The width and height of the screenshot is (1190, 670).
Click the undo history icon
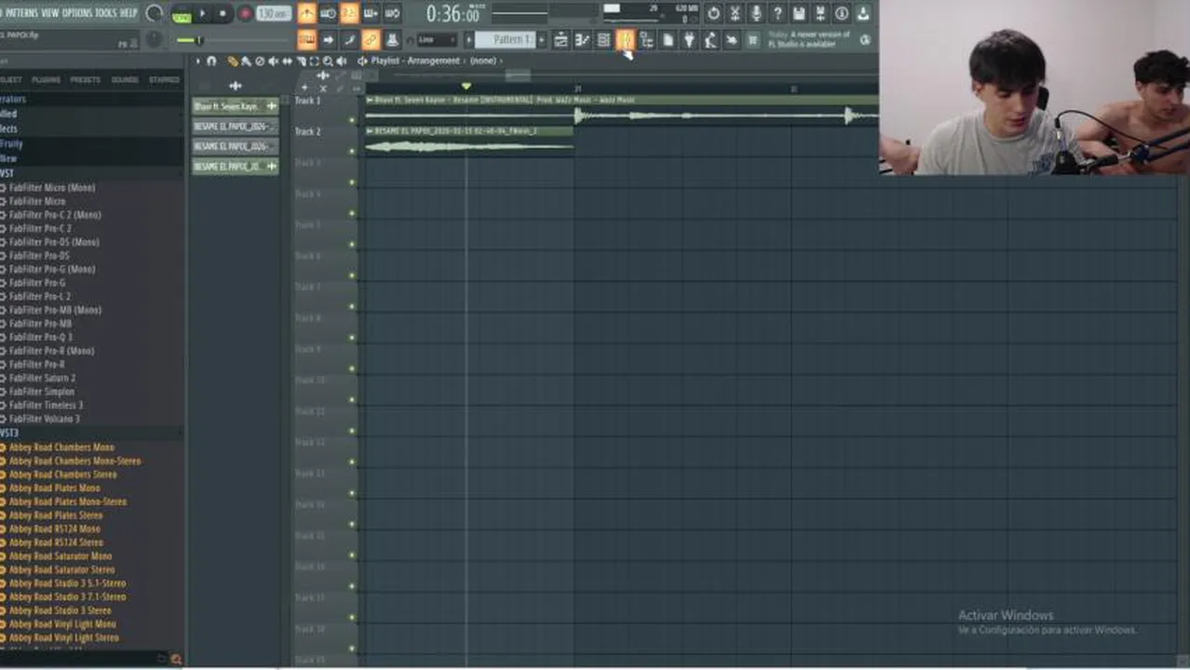713,13
